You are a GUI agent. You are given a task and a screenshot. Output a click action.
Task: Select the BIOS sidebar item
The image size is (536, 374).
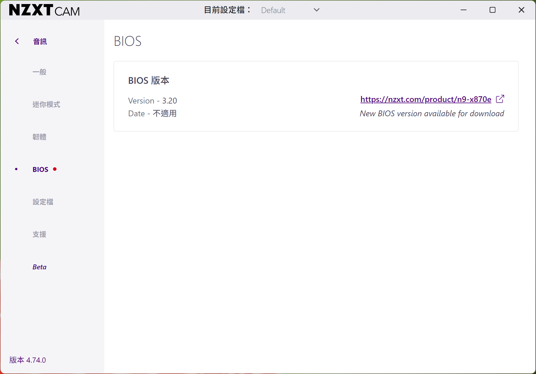(x=41, y=169)
